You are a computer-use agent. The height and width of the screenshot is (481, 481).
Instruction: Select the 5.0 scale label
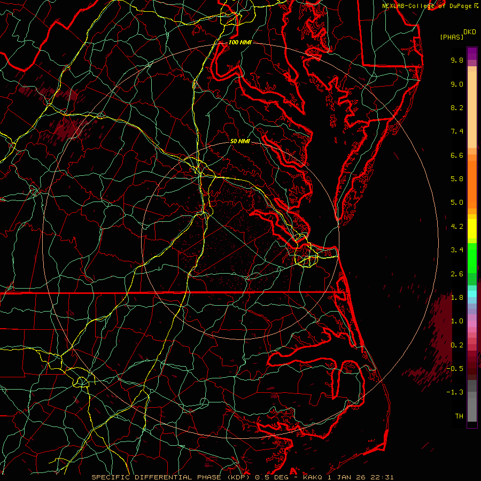click(x=457, y=203)
